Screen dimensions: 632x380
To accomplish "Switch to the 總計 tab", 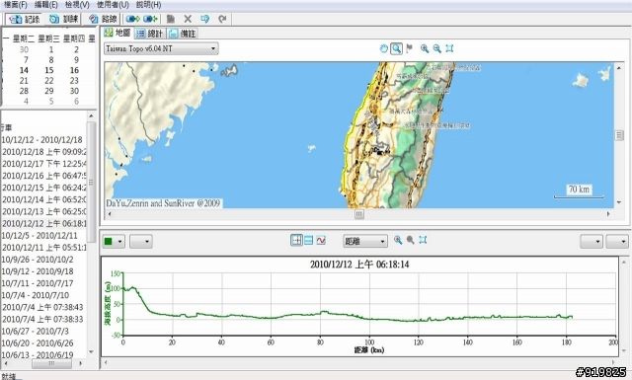I will (x=150, y=34).
